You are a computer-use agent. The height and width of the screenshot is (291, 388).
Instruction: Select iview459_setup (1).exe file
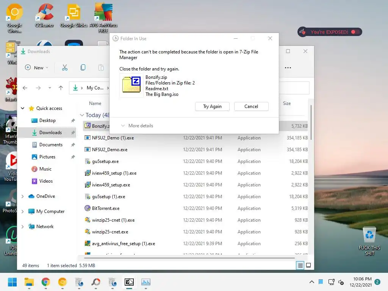(x=196, y=173)
